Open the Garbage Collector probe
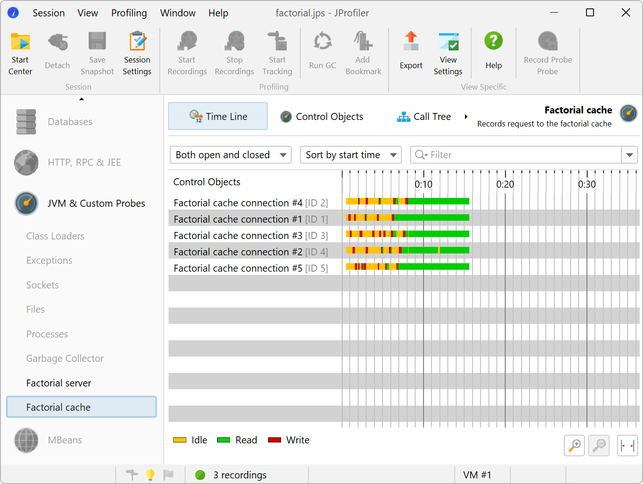643x484 pixels. click(65, 358)
